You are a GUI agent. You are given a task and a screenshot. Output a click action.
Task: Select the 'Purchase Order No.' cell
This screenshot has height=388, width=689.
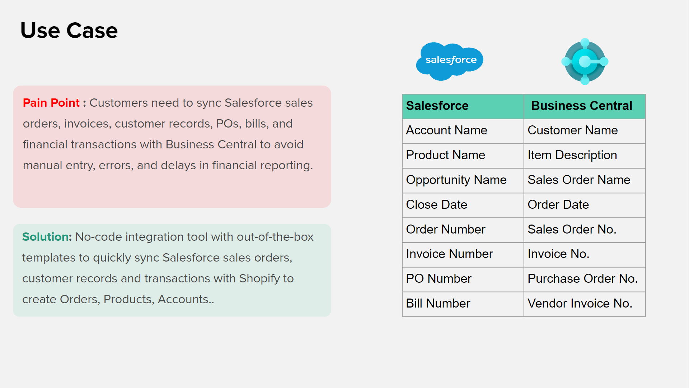[x=584, y=279]
